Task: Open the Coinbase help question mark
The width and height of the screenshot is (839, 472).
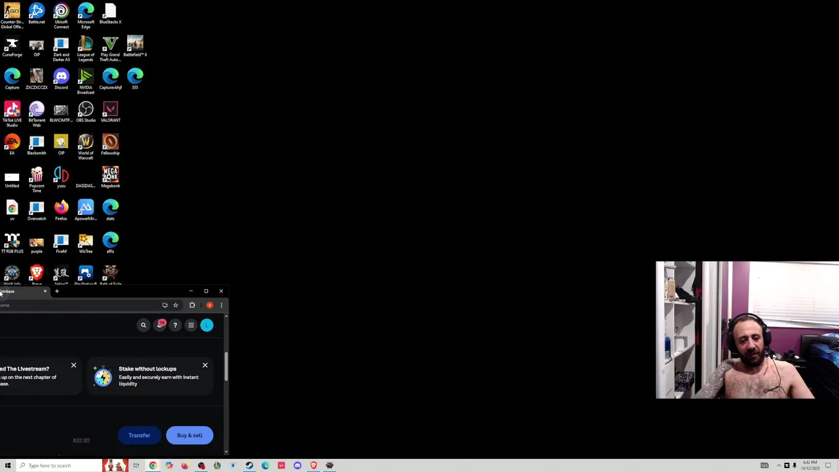Action: [x=175, y=325]
